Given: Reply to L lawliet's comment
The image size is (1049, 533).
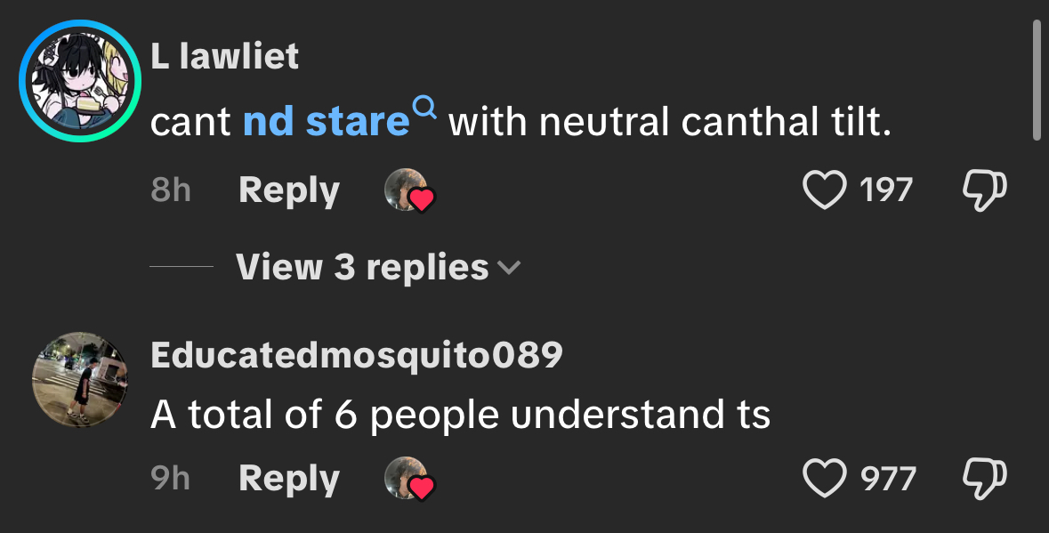Looking at the screenshot, I should point(288,190).
